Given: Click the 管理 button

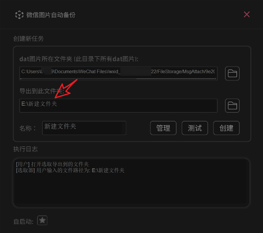Looking at the screenshot, I should pyautogui.click(x=163, y=128).
